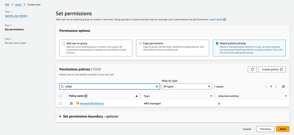Sort by Type column arrow
Image resolution: width=294 pixels, height=135 pixels.
point(211,96)
